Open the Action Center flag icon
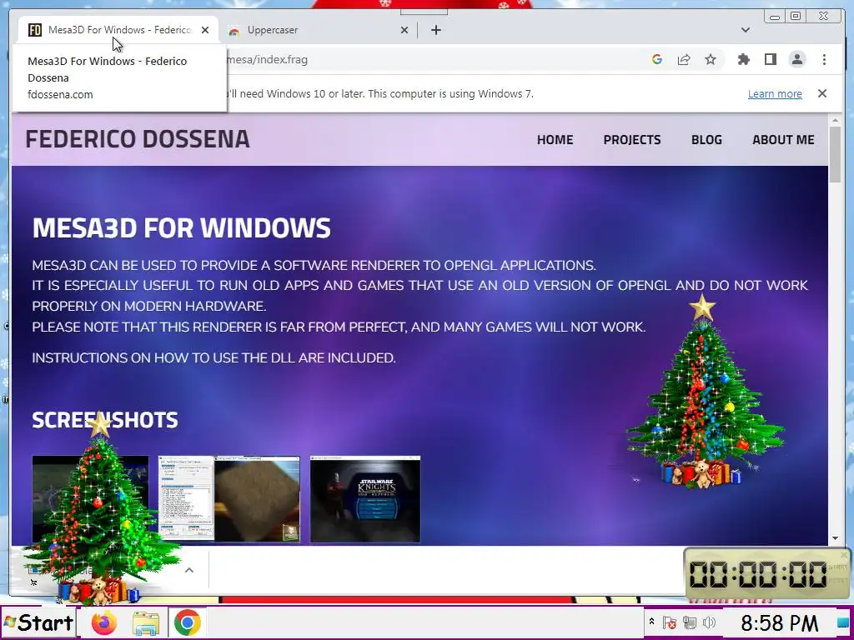854x640 pixels. 670,622
